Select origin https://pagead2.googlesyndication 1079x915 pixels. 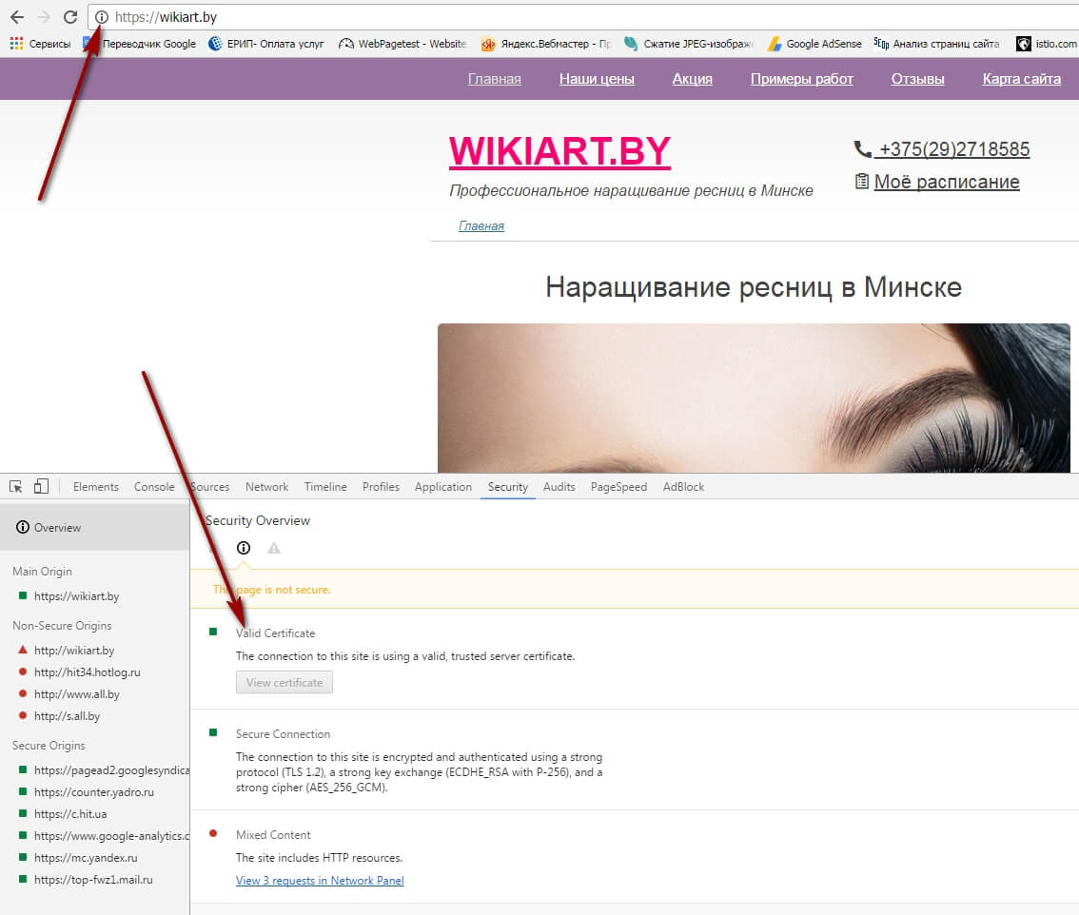111,769
